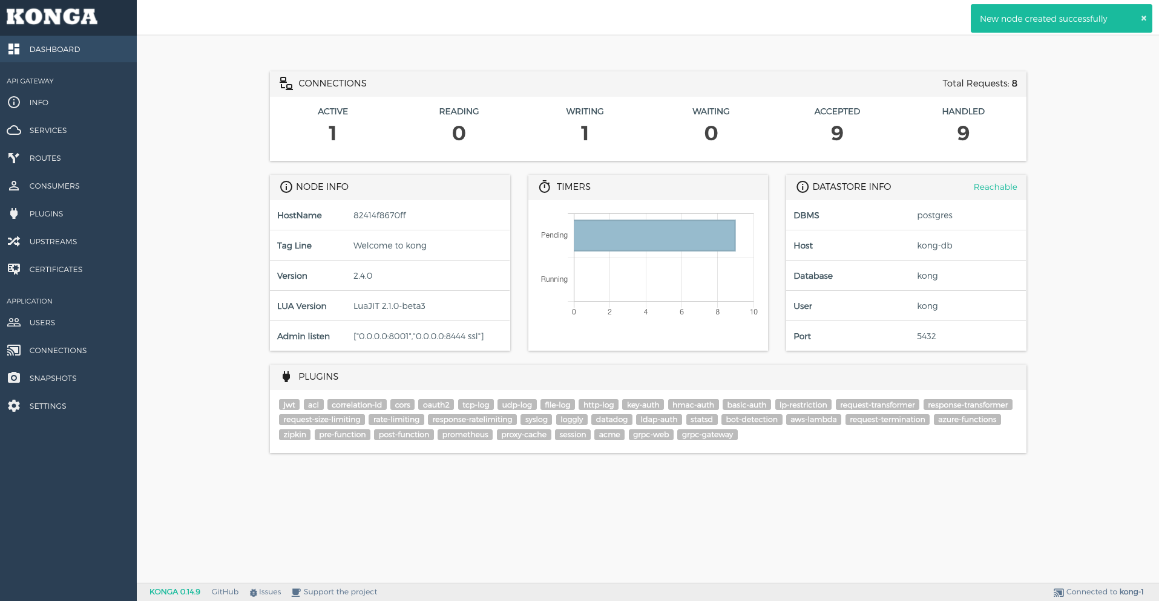Click the Node Info circle icon
The width and height of the screenshot is (1159, 601).
286,187
